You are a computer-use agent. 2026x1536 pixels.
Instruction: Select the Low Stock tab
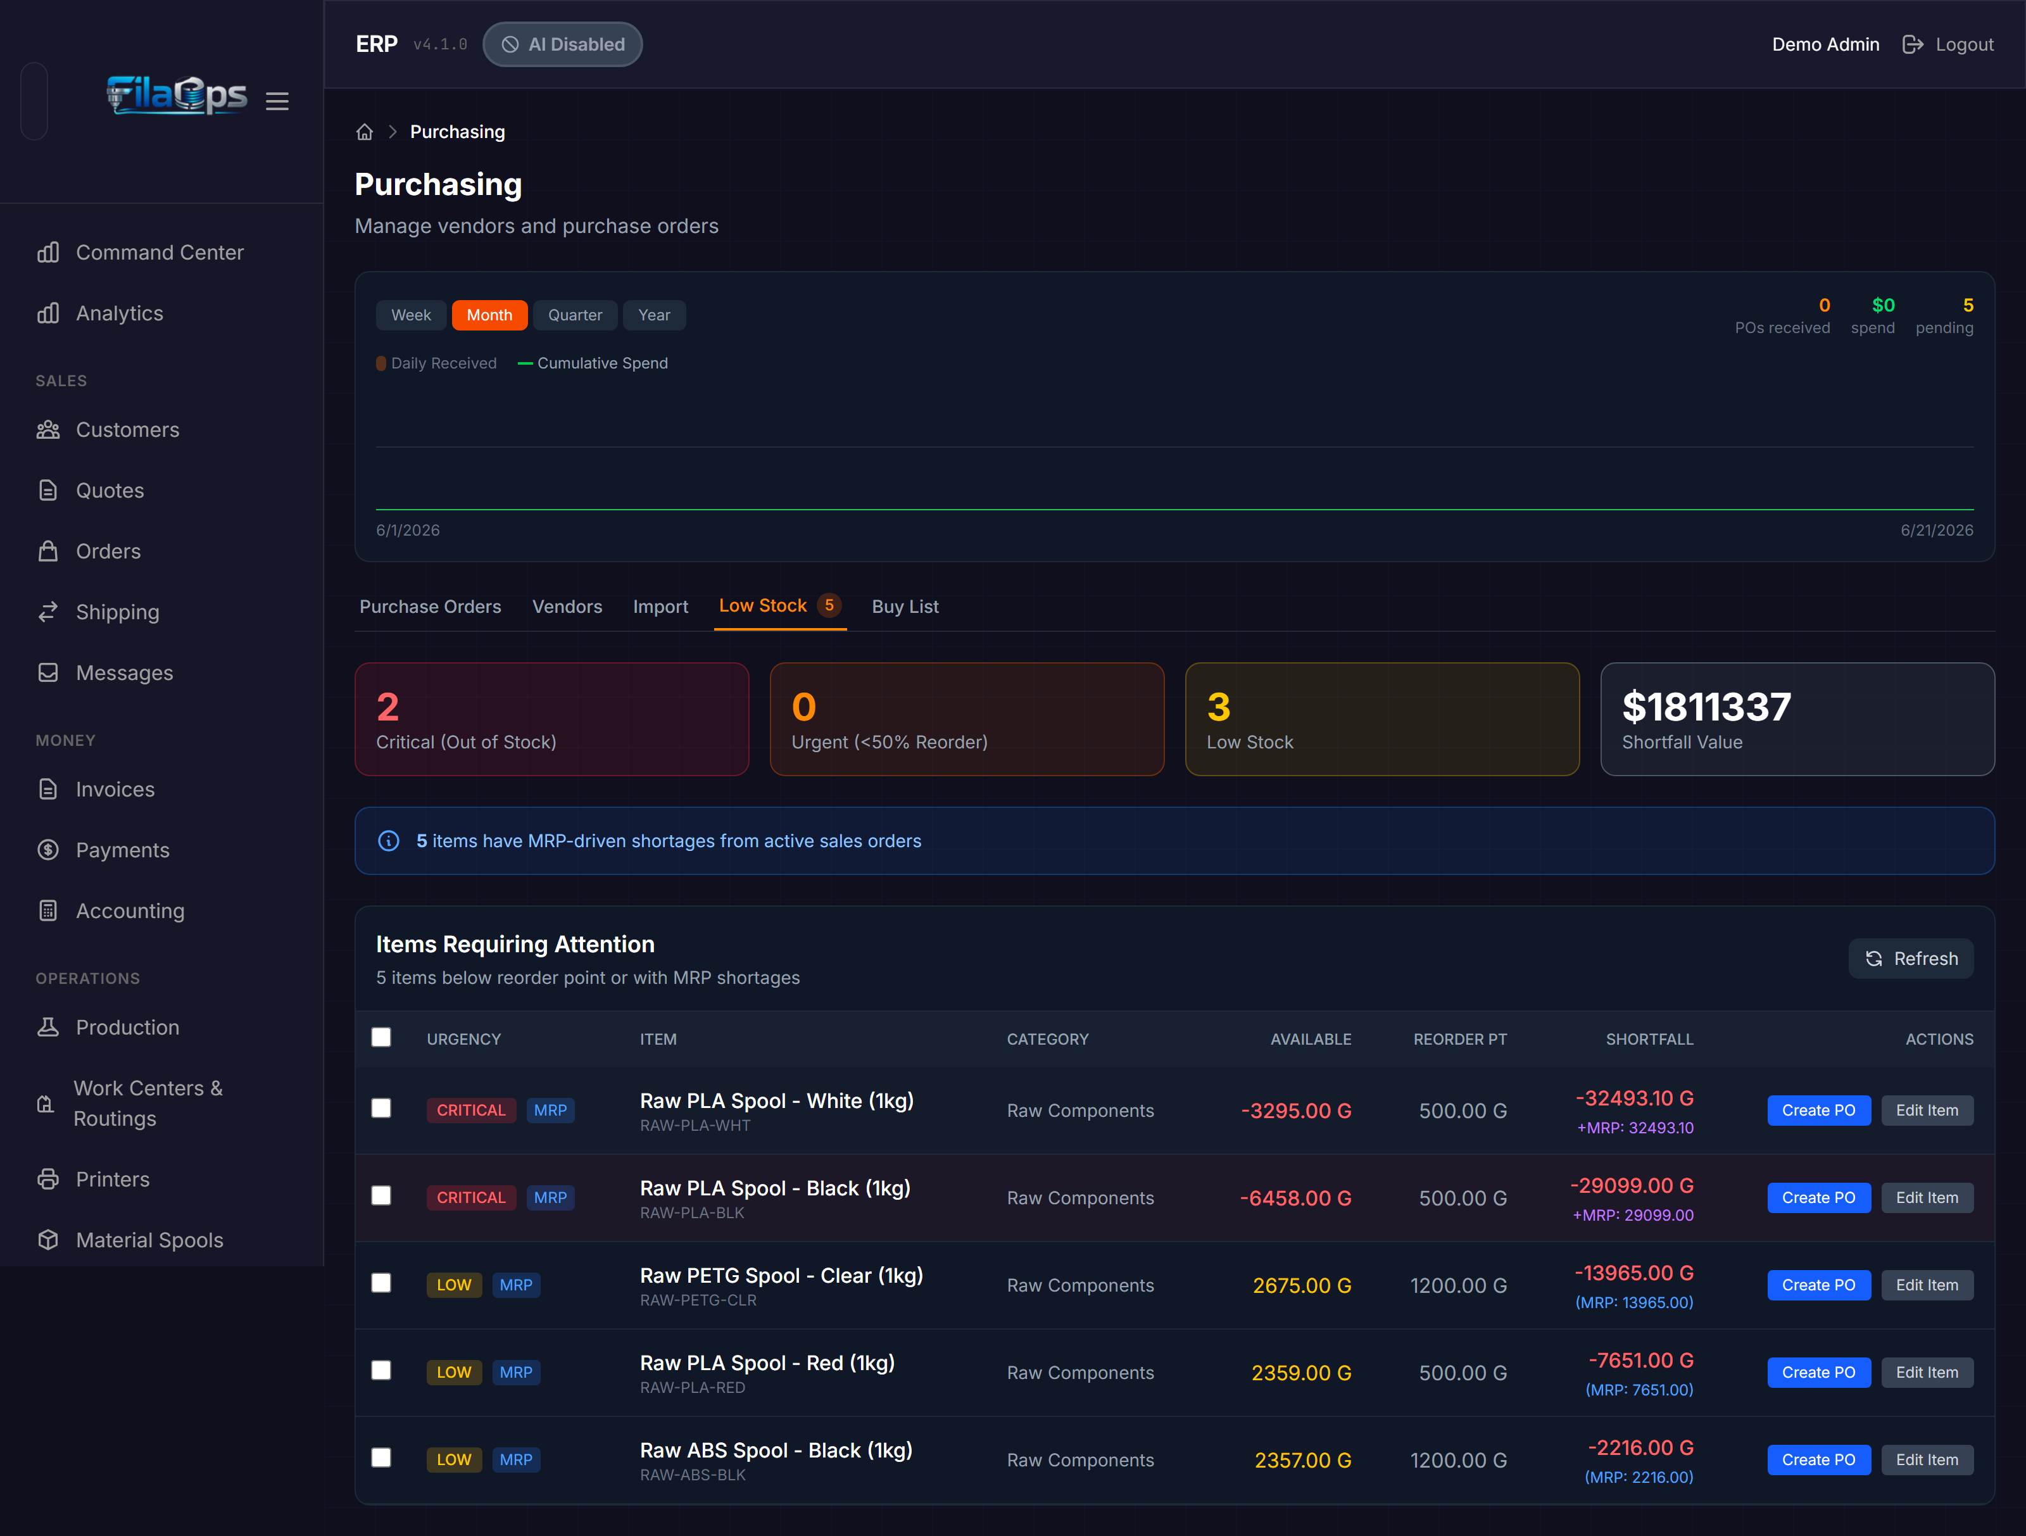click(x=781, y=605)
